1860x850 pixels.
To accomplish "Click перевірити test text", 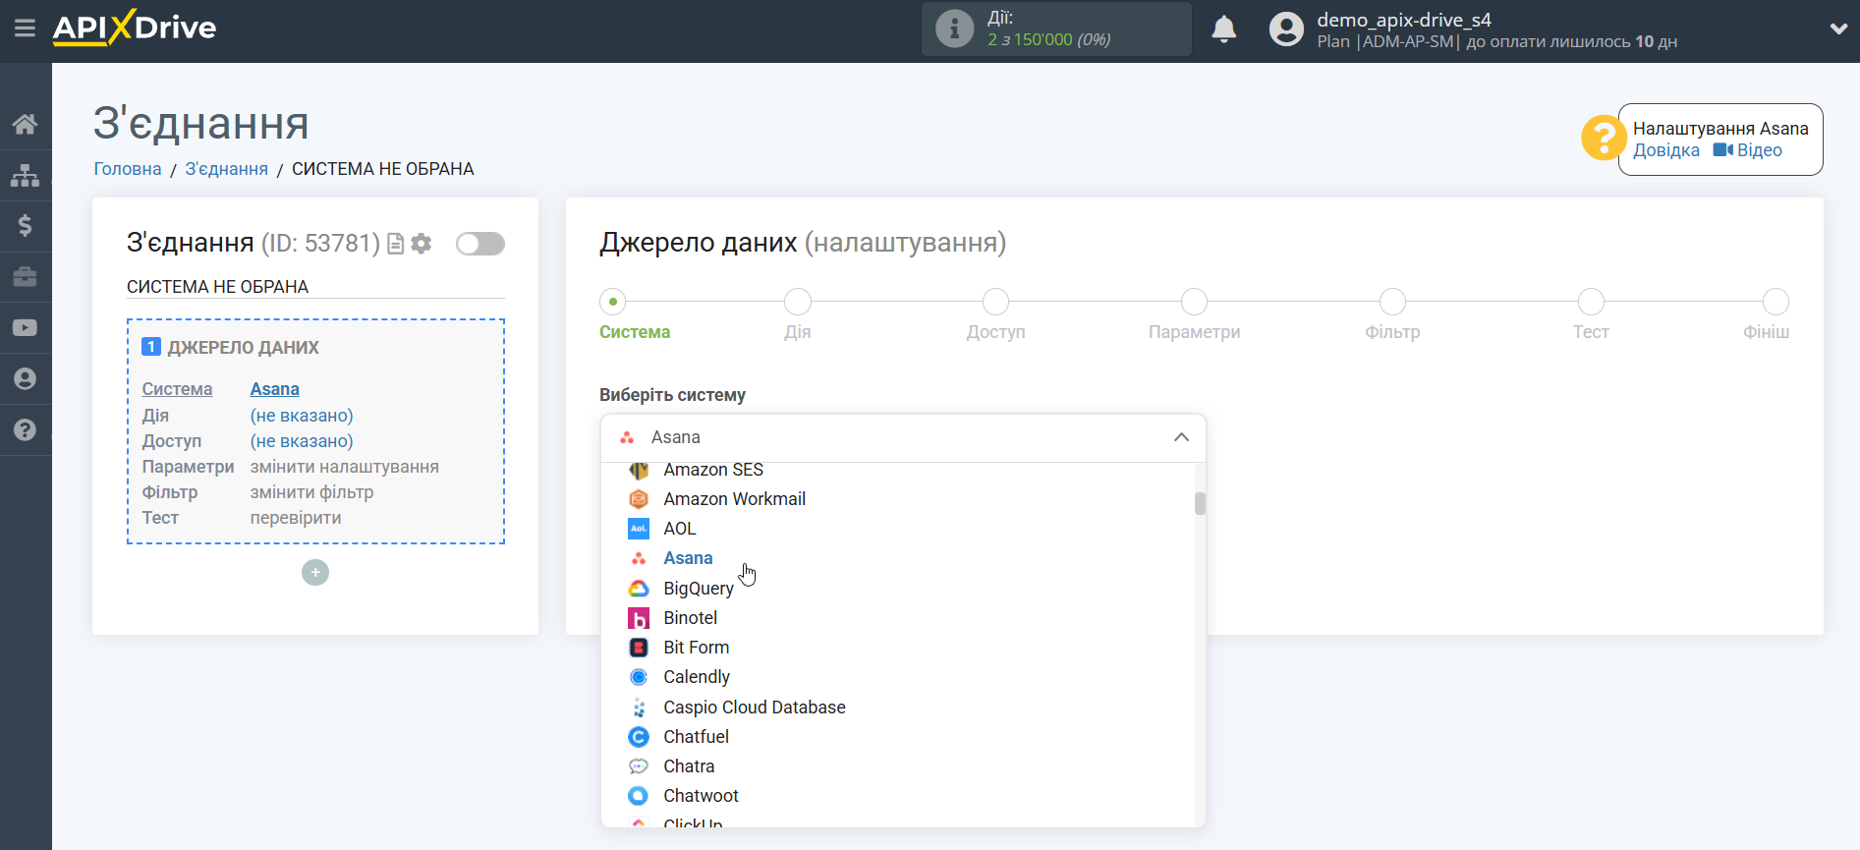I will coord(296,518).
